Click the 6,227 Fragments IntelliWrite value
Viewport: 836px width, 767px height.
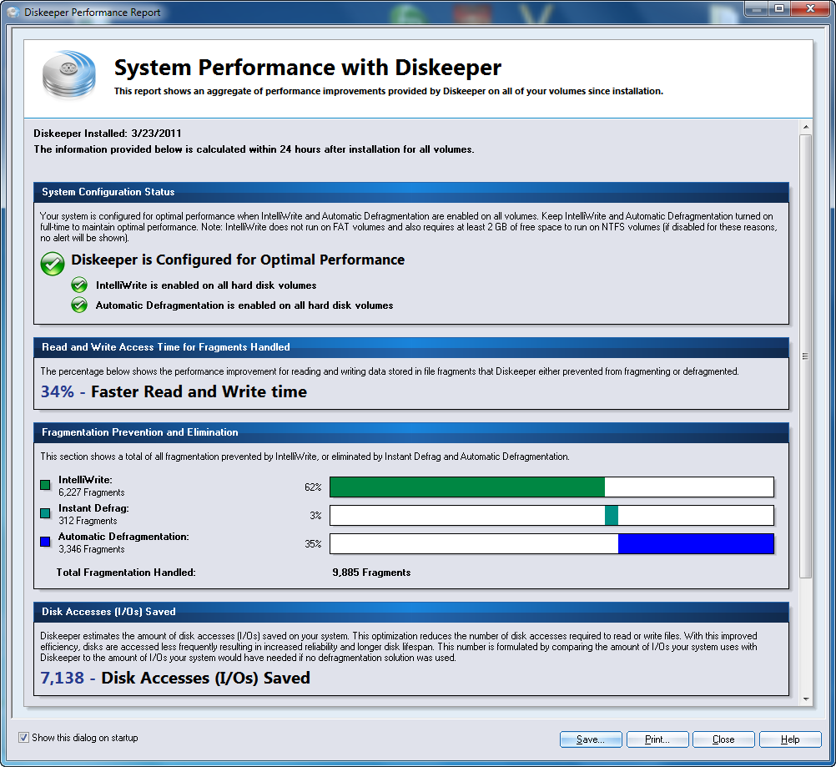coord(92,492)
